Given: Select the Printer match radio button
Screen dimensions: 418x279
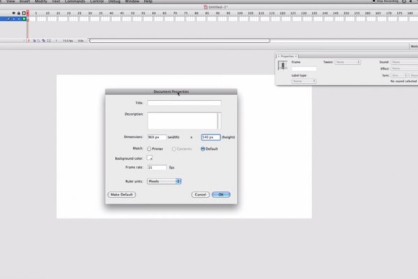Looking at the screenshot, I should tap(149, 149).
